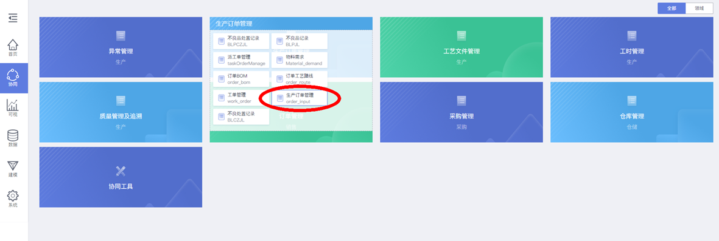Open the 质量管理及追溯 card
This screenshot has width=719, height=241.
pos(121,112)
